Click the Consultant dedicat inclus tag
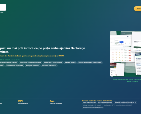This screenshot has height=114, width=141. (x=49, y=66)
